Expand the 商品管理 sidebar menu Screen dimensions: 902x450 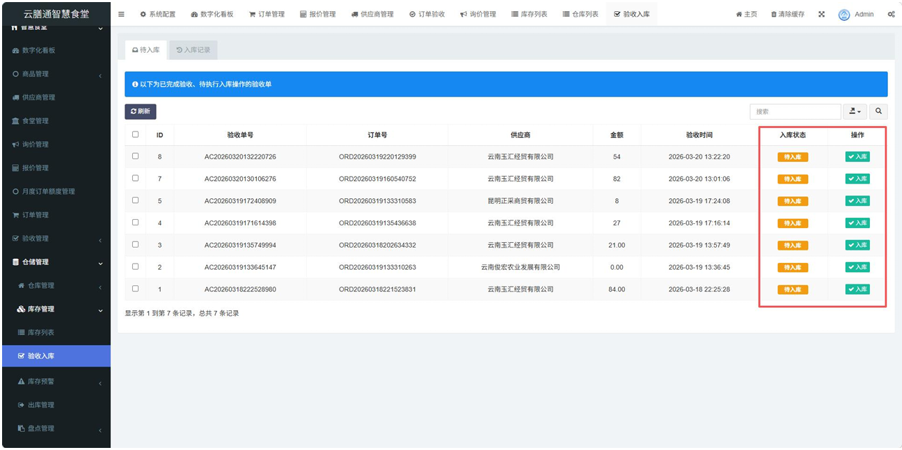coord(56,74)
